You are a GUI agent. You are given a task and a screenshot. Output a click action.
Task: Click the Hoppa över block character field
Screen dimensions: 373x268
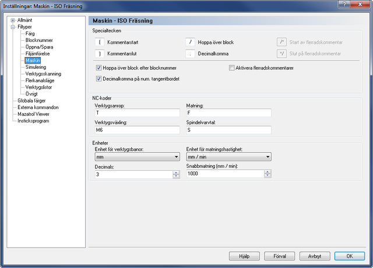[191, 42]
